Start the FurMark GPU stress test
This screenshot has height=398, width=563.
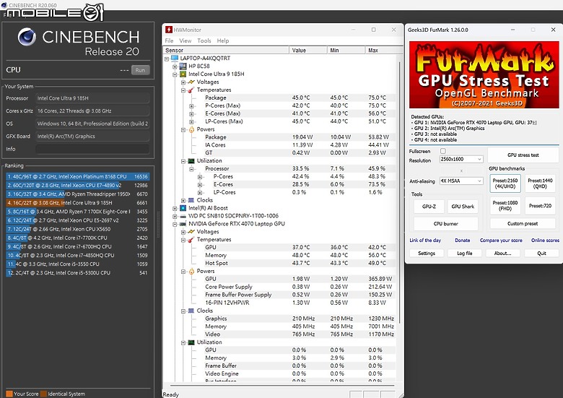coord(523,155)
